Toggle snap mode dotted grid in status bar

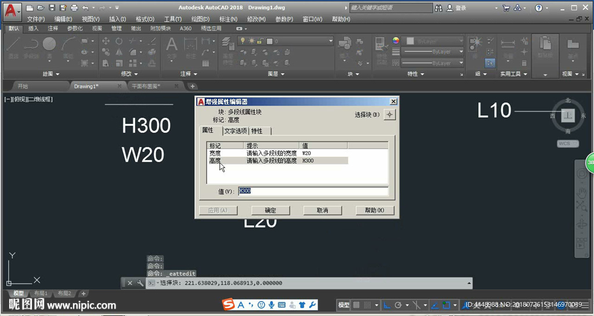click(367, 305)
